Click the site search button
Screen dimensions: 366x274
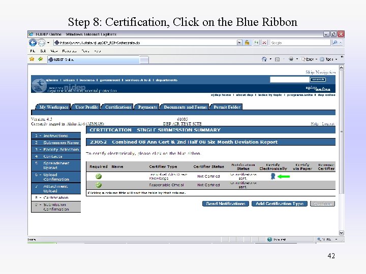pos(318,80)
